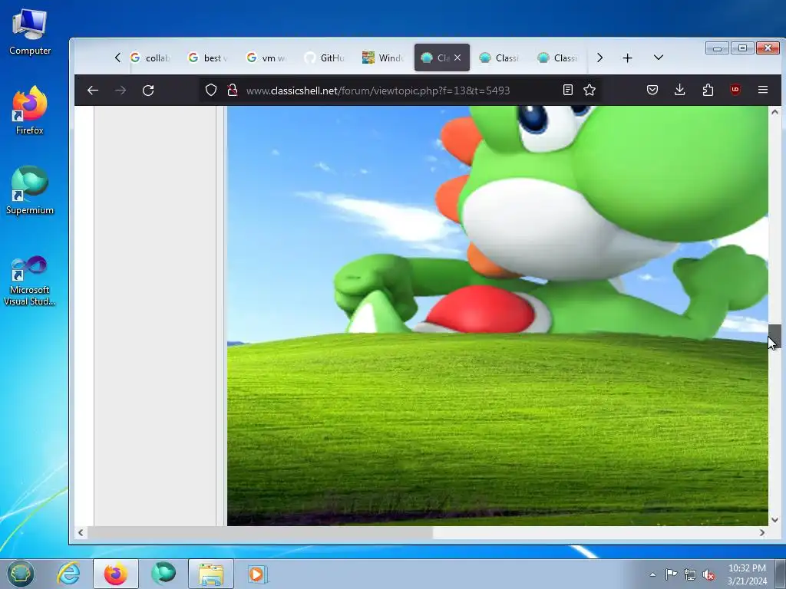Open the taskbar clock showing 10:32 PM

[x=747, y=574]
